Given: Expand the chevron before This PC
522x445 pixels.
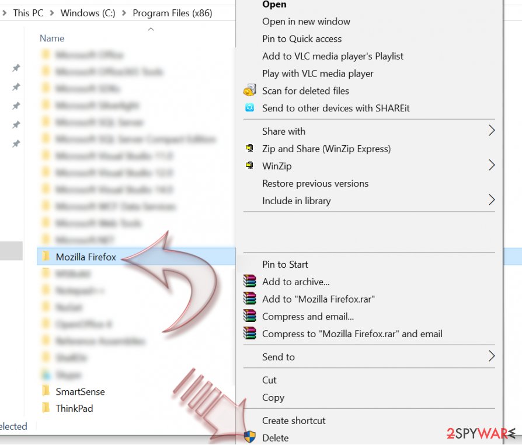Looking at the screenshot, I should [5, 13].
